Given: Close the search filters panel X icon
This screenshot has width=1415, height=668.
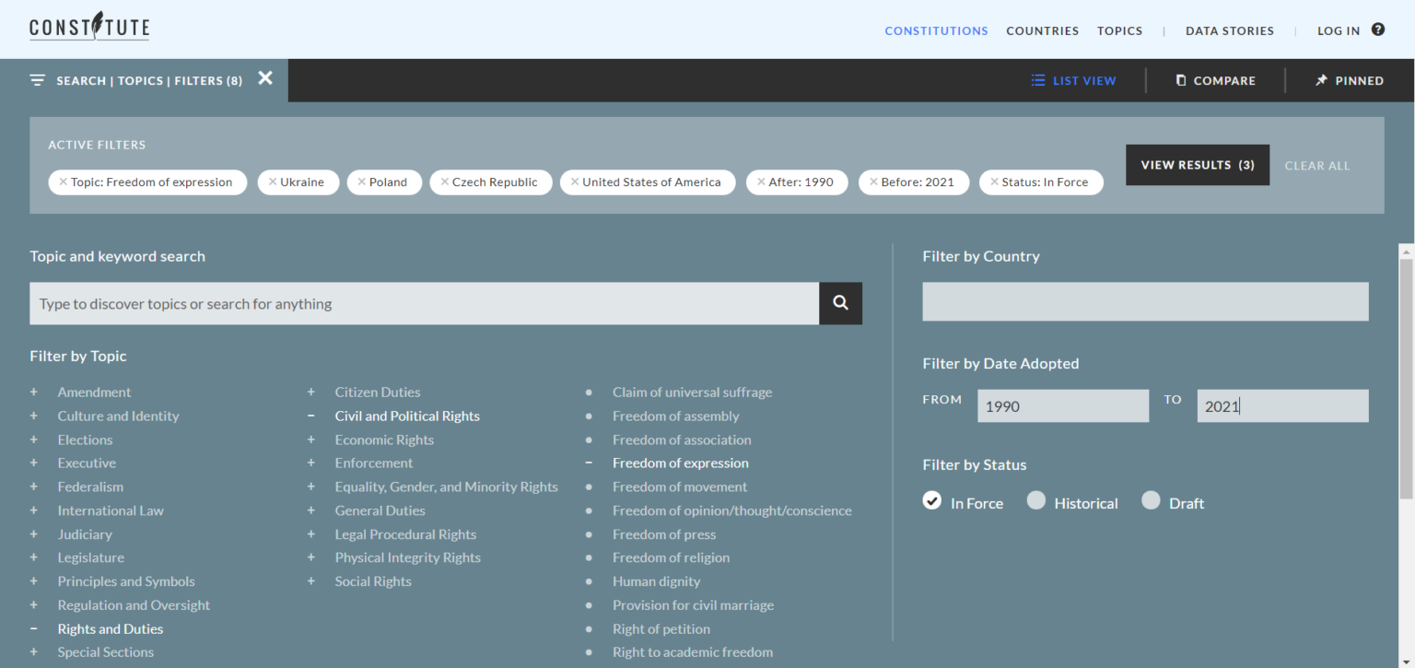Looking at the screenshot, I should [265, 79].
